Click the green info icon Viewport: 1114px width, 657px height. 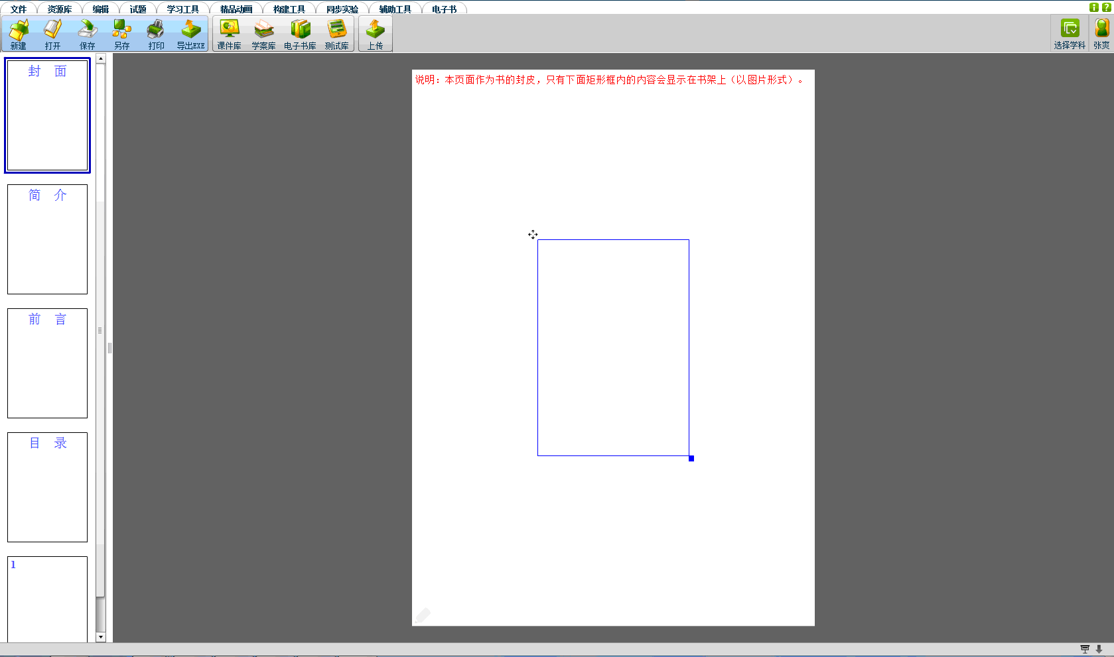[x=1094, y=7]
